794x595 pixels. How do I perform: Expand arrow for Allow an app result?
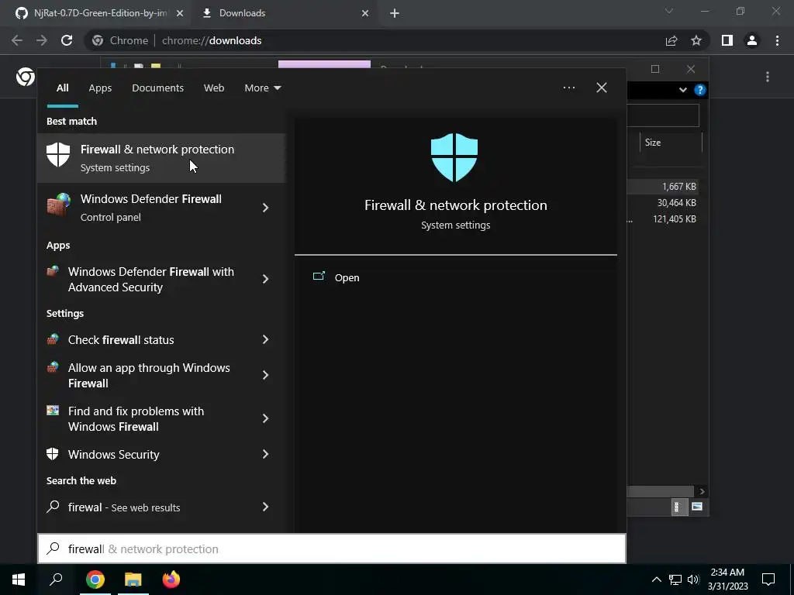265,375
